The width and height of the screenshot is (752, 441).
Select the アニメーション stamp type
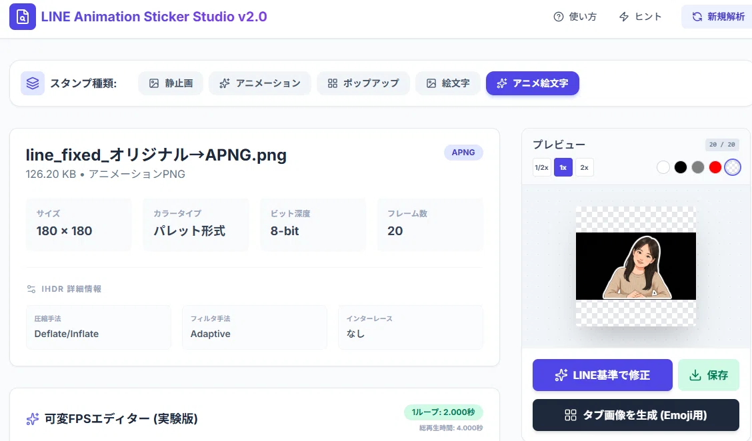coord(260,83)
